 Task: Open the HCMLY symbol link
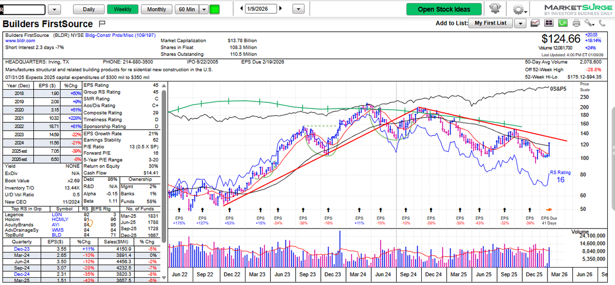pyautogui.click(x=59, y=219)
